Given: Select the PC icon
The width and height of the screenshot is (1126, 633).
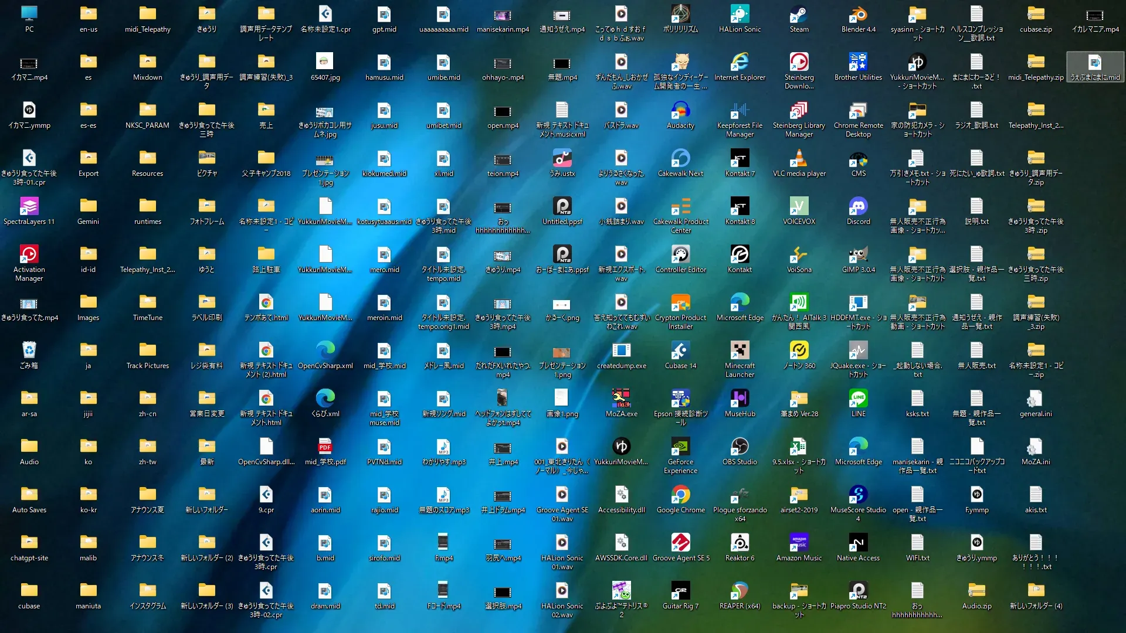Looking at the screenshot, I should tap(29, 14).
